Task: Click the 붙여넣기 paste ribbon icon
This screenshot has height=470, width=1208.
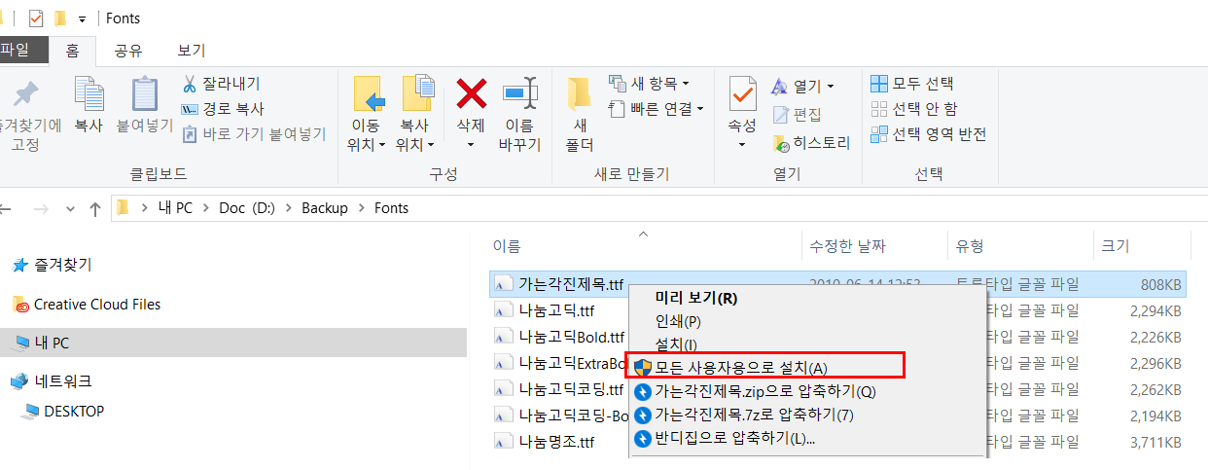Action: pos(144,94)
